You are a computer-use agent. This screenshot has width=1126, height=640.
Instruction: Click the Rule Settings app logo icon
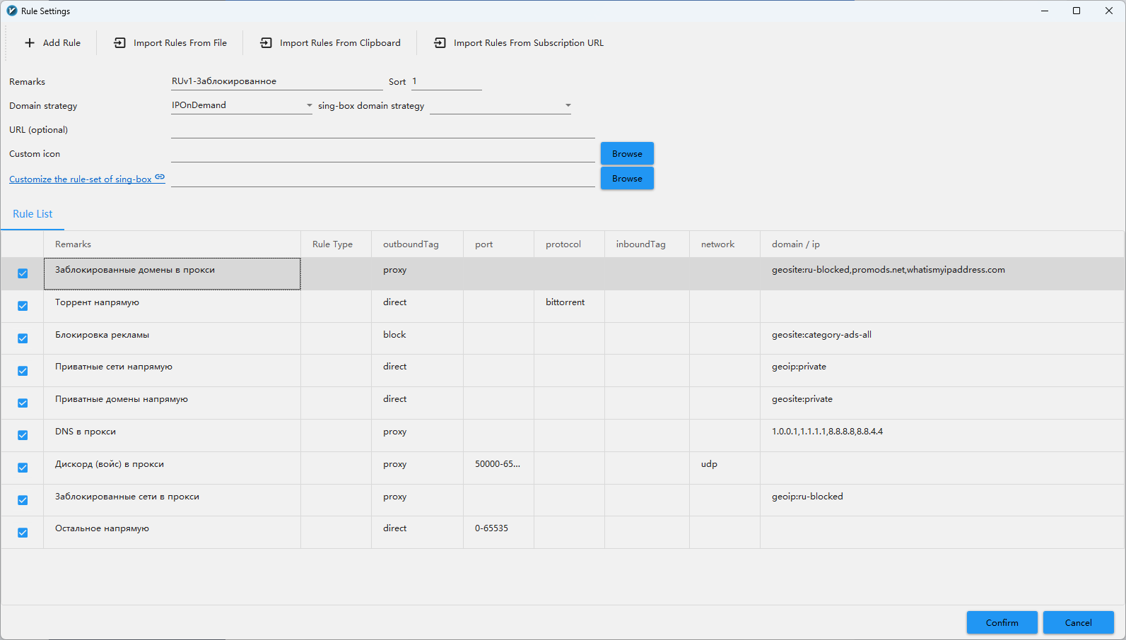[x=11, y=11]
